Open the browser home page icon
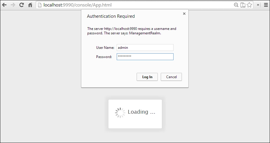 (30, 5)
